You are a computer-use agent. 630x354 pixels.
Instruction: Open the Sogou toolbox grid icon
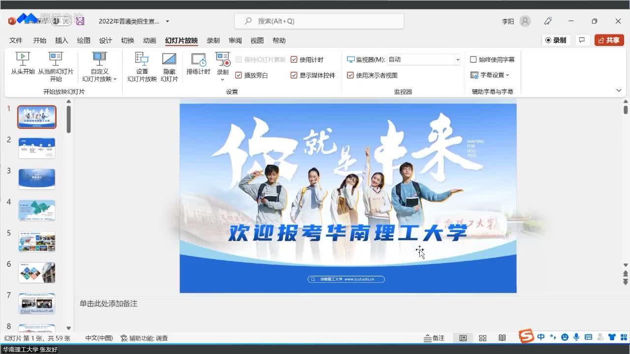(x=623, y=337)
